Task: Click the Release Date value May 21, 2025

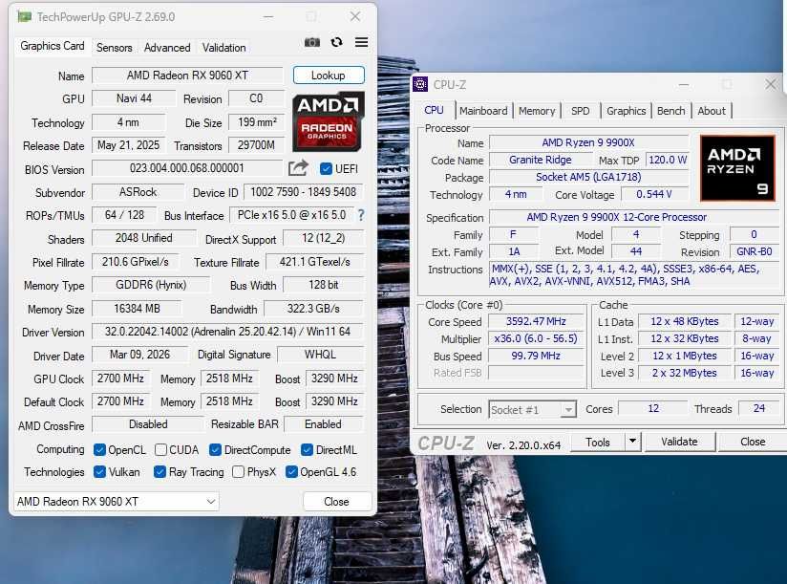Action: 129,145
